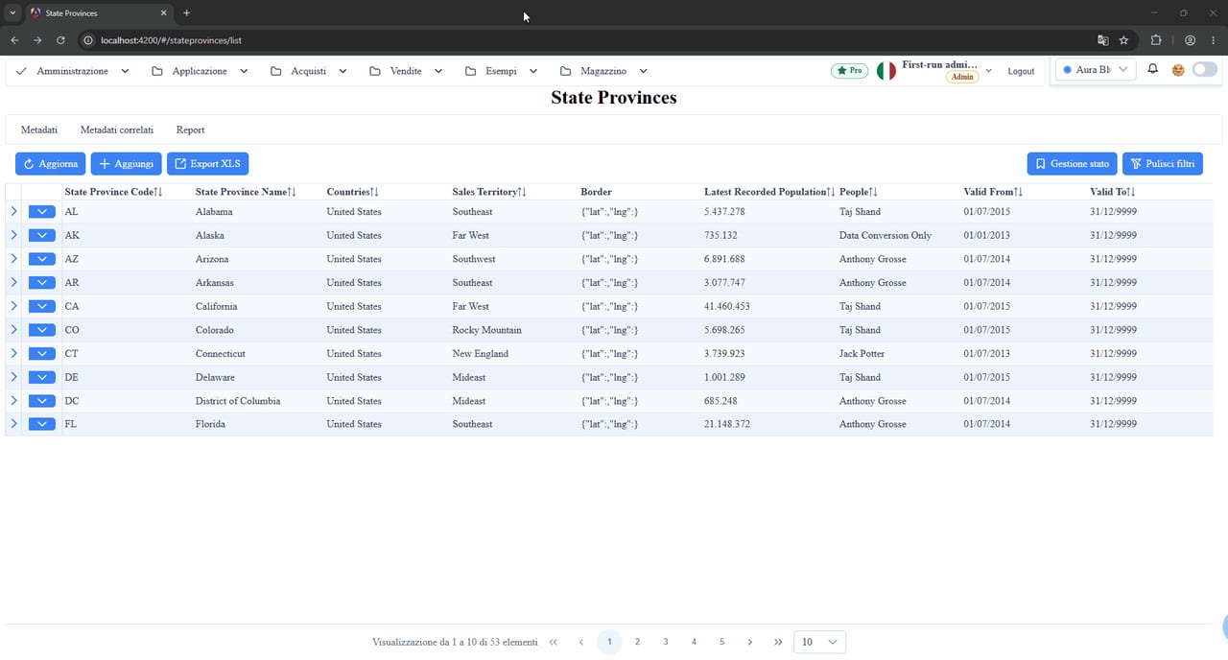Click the Jack Potter cell
The height and width of the screenshot is (660, 1228).
(x=862, y=354)
